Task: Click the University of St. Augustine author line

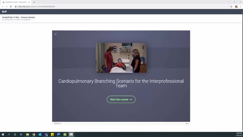Action: coord(16,20)
